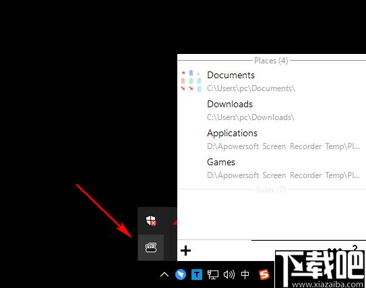Open the network status tray icon
Viewport: 366px width, 288px height.
212,275
